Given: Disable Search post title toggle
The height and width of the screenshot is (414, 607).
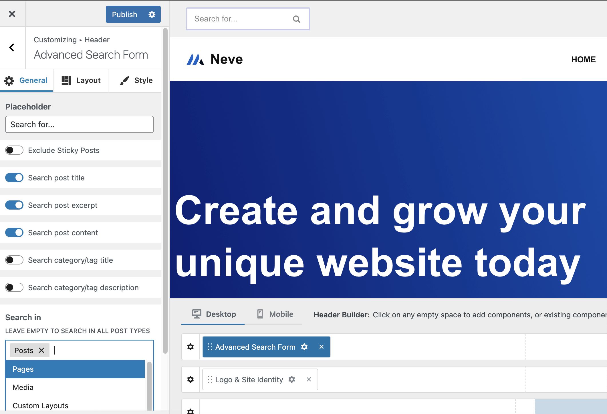Looking at the screenshot, I should [x=14, y=178].
